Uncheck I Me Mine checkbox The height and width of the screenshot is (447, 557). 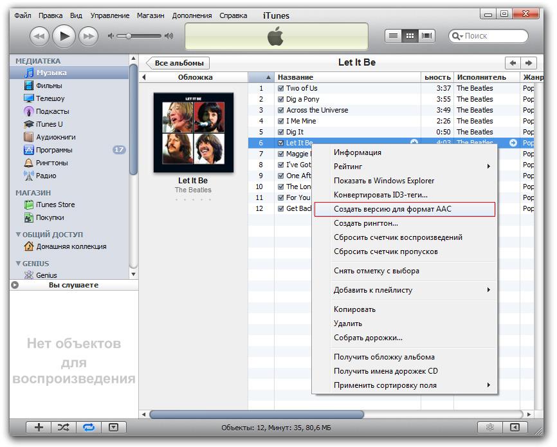(280, 121)
